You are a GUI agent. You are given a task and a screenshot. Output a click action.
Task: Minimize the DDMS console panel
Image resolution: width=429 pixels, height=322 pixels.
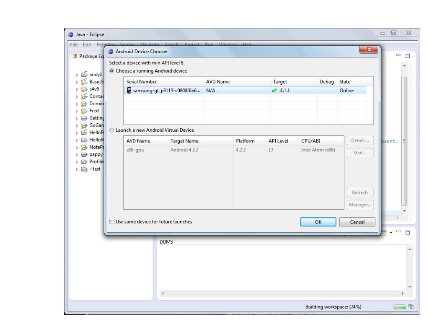398,232
